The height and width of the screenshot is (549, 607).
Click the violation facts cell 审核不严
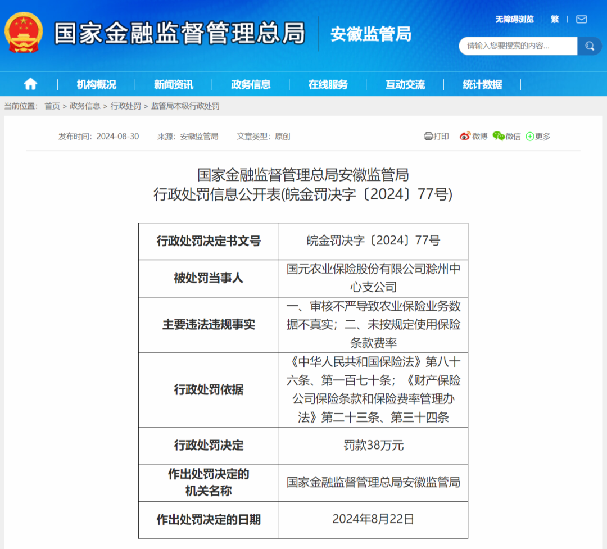coord(373,325)
